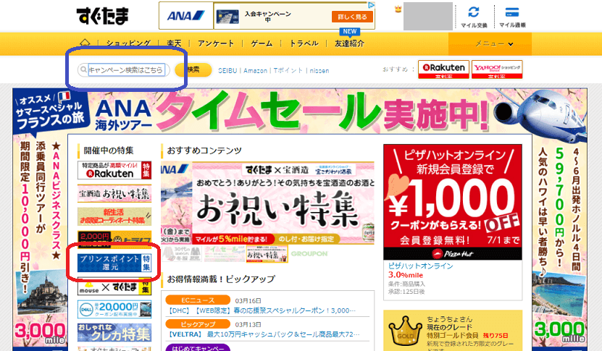
Task: Open the ピザハットオンライン ¥1,000 OFF ad
Action: pos(453,202)
